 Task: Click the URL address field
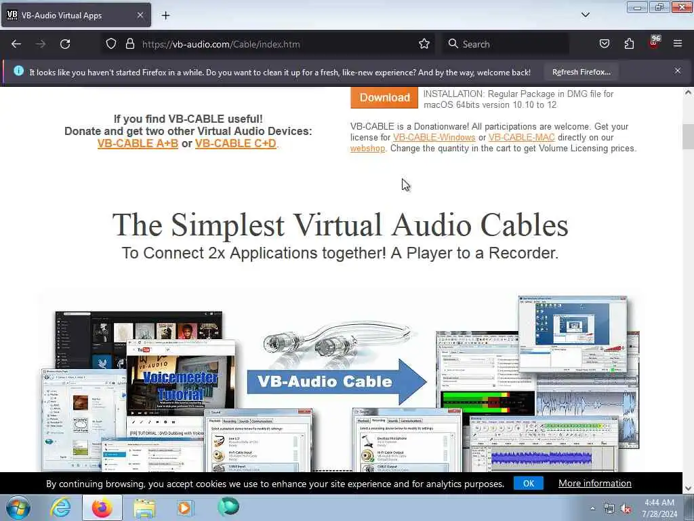pos(270,44)
